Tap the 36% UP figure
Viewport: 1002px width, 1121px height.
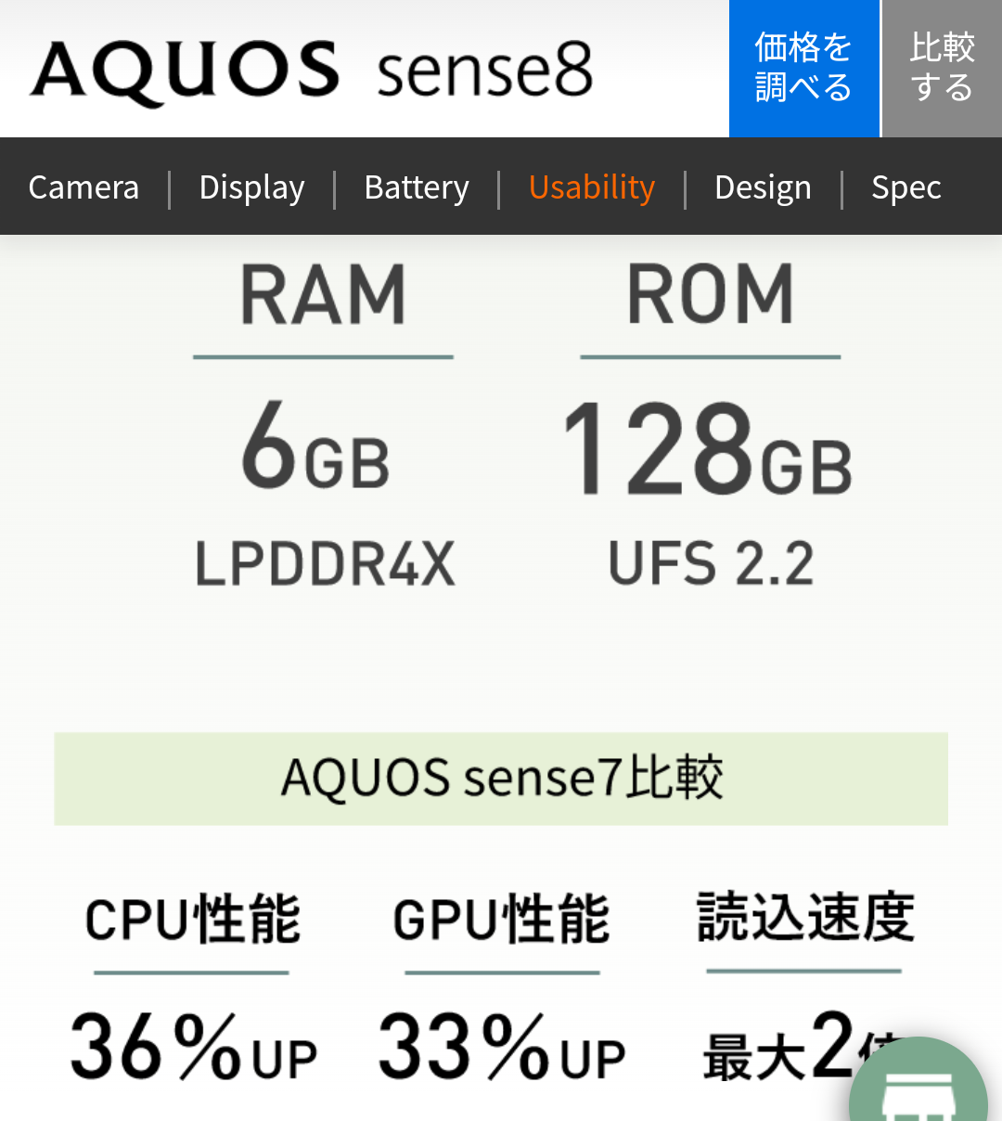point(193,1049)
